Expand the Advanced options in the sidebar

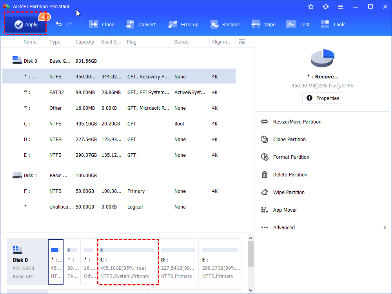click(x=283, y=227)
